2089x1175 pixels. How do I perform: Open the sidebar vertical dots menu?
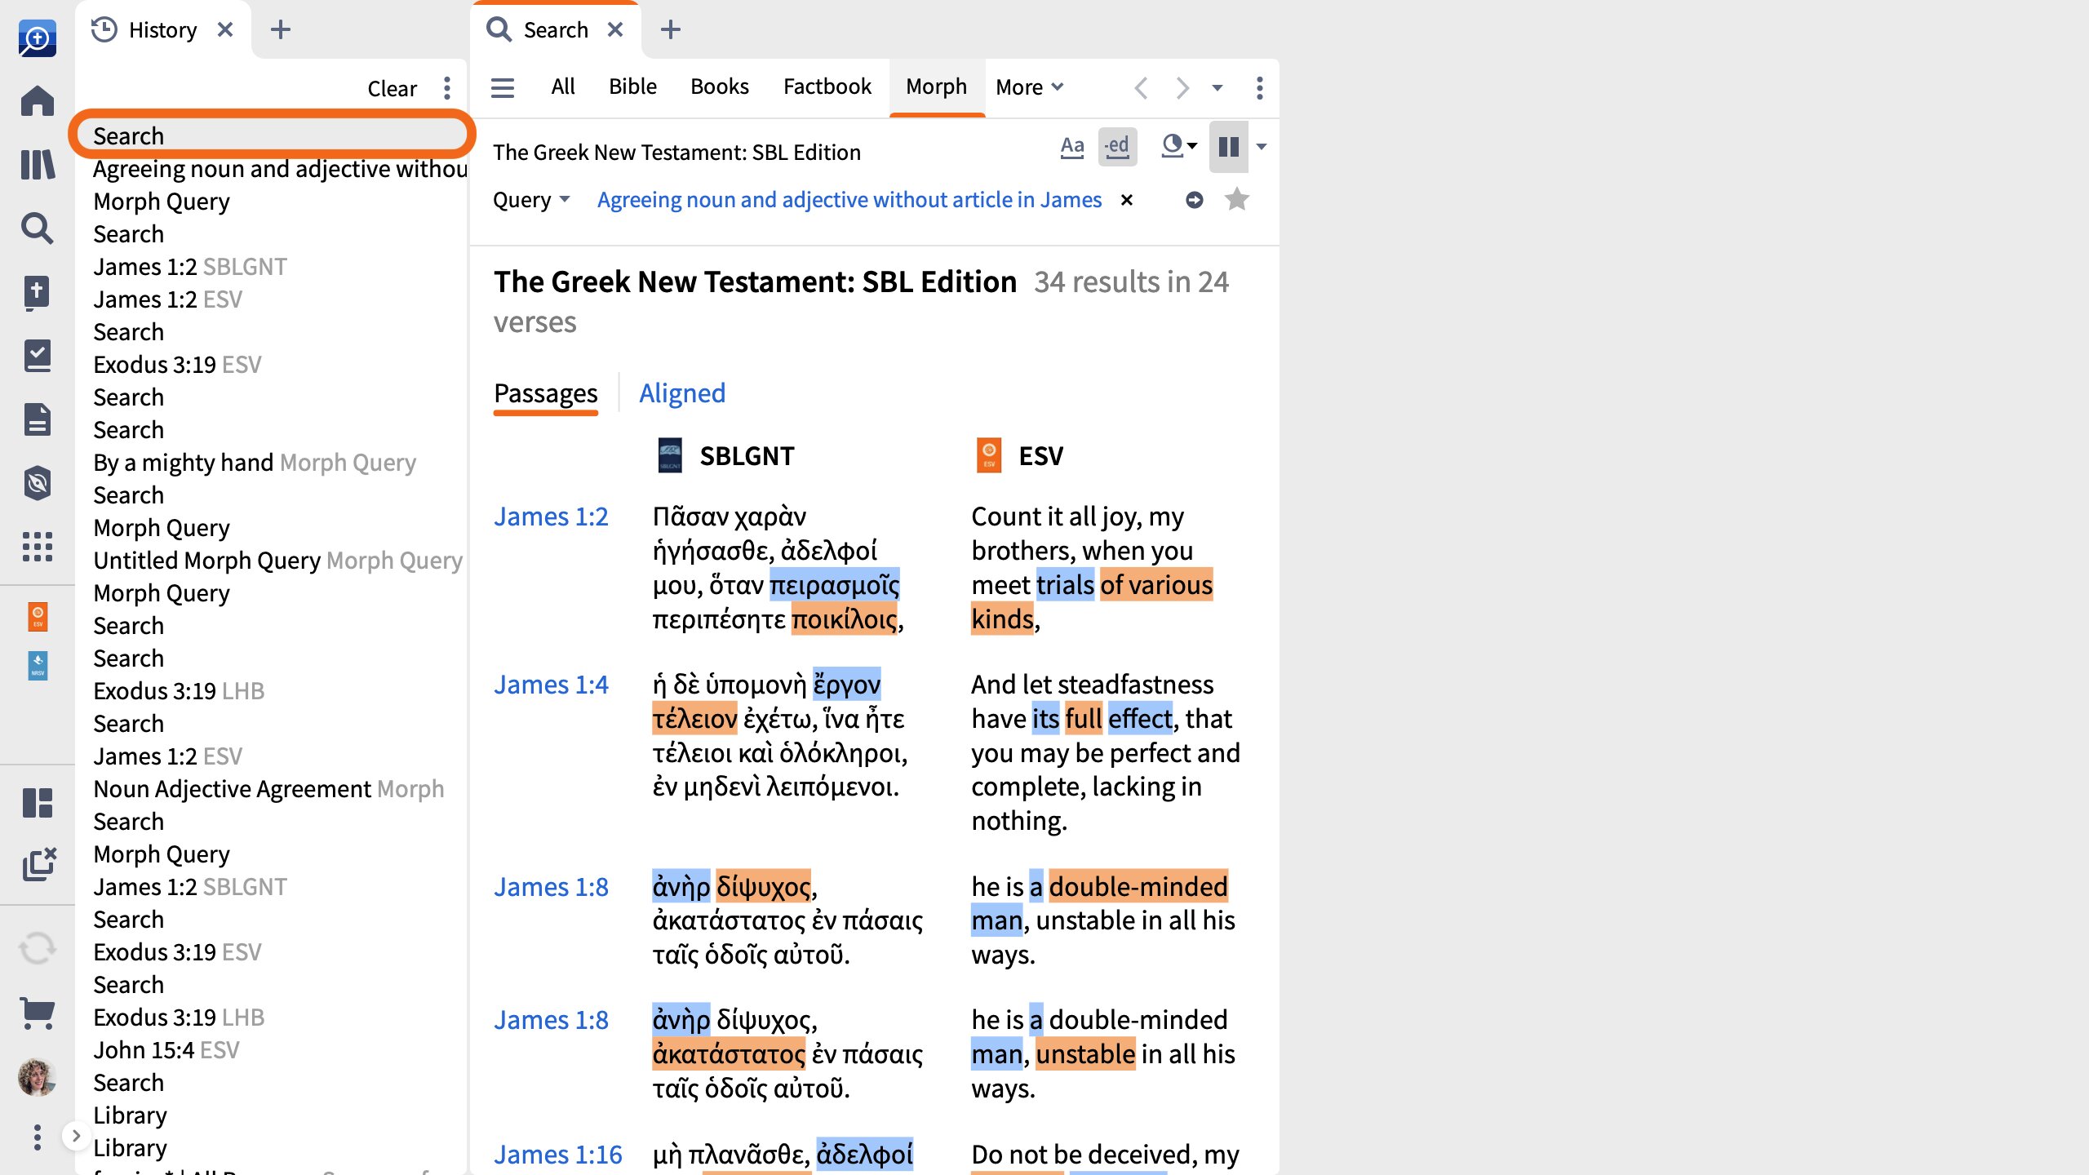38,1137
